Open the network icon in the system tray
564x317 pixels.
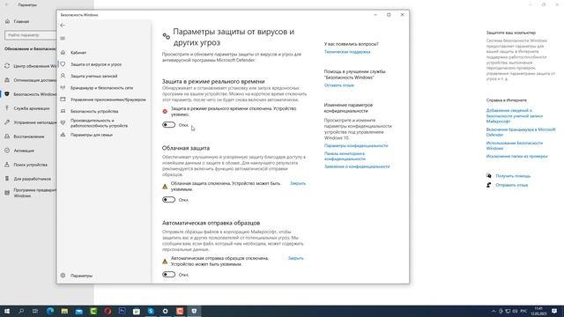coord(508,311)
